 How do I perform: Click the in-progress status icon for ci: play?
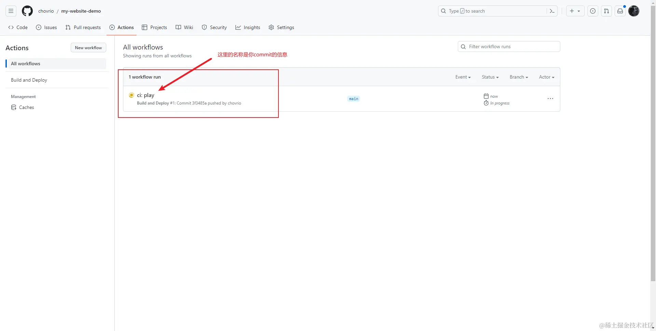[132, 95]
